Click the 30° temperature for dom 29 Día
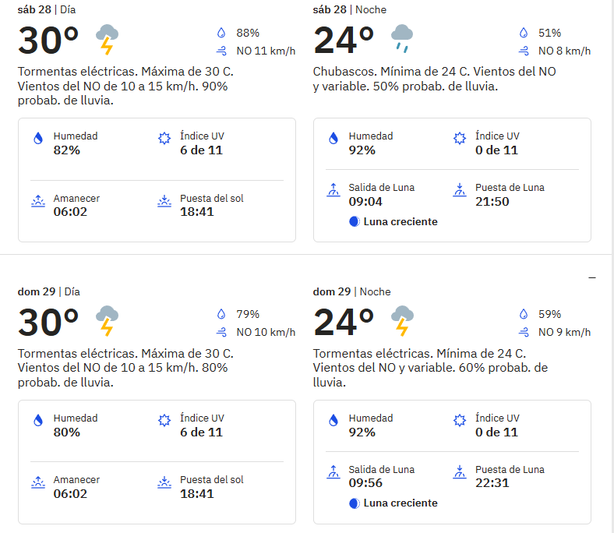The image size is (614, 533). [x=48, y=323]
